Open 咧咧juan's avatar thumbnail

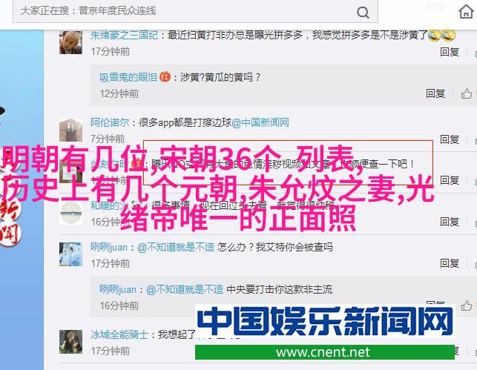(x=70, y=254)
